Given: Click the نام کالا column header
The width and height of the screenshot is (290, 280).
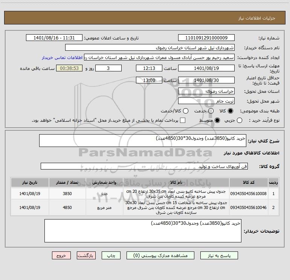Looking at the screenshot, I should tap(176, 182).
